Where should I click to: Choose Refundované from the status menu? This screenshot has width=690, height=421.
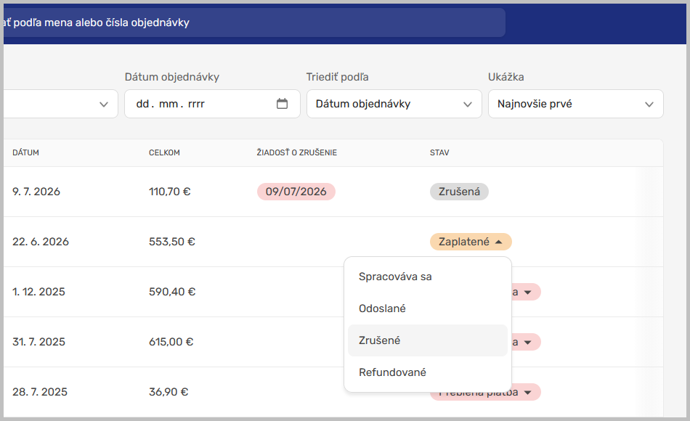click(428, 372)
